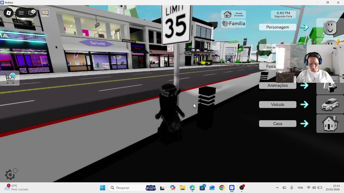Click the arrow next to Personagem
Viewport: 344px width, 193px height.
point(304,27)
